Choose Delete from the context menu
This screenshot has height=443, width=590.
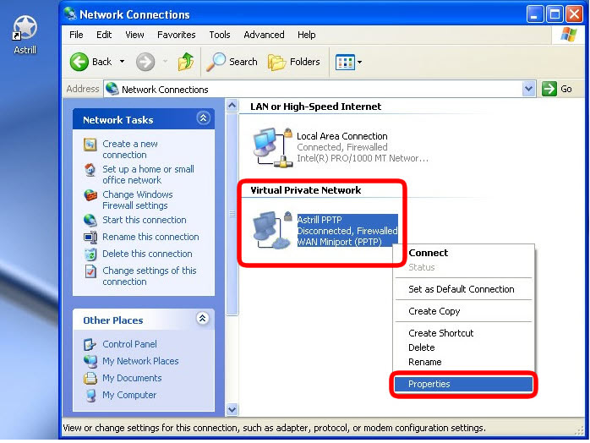click(x=463, y=347)
